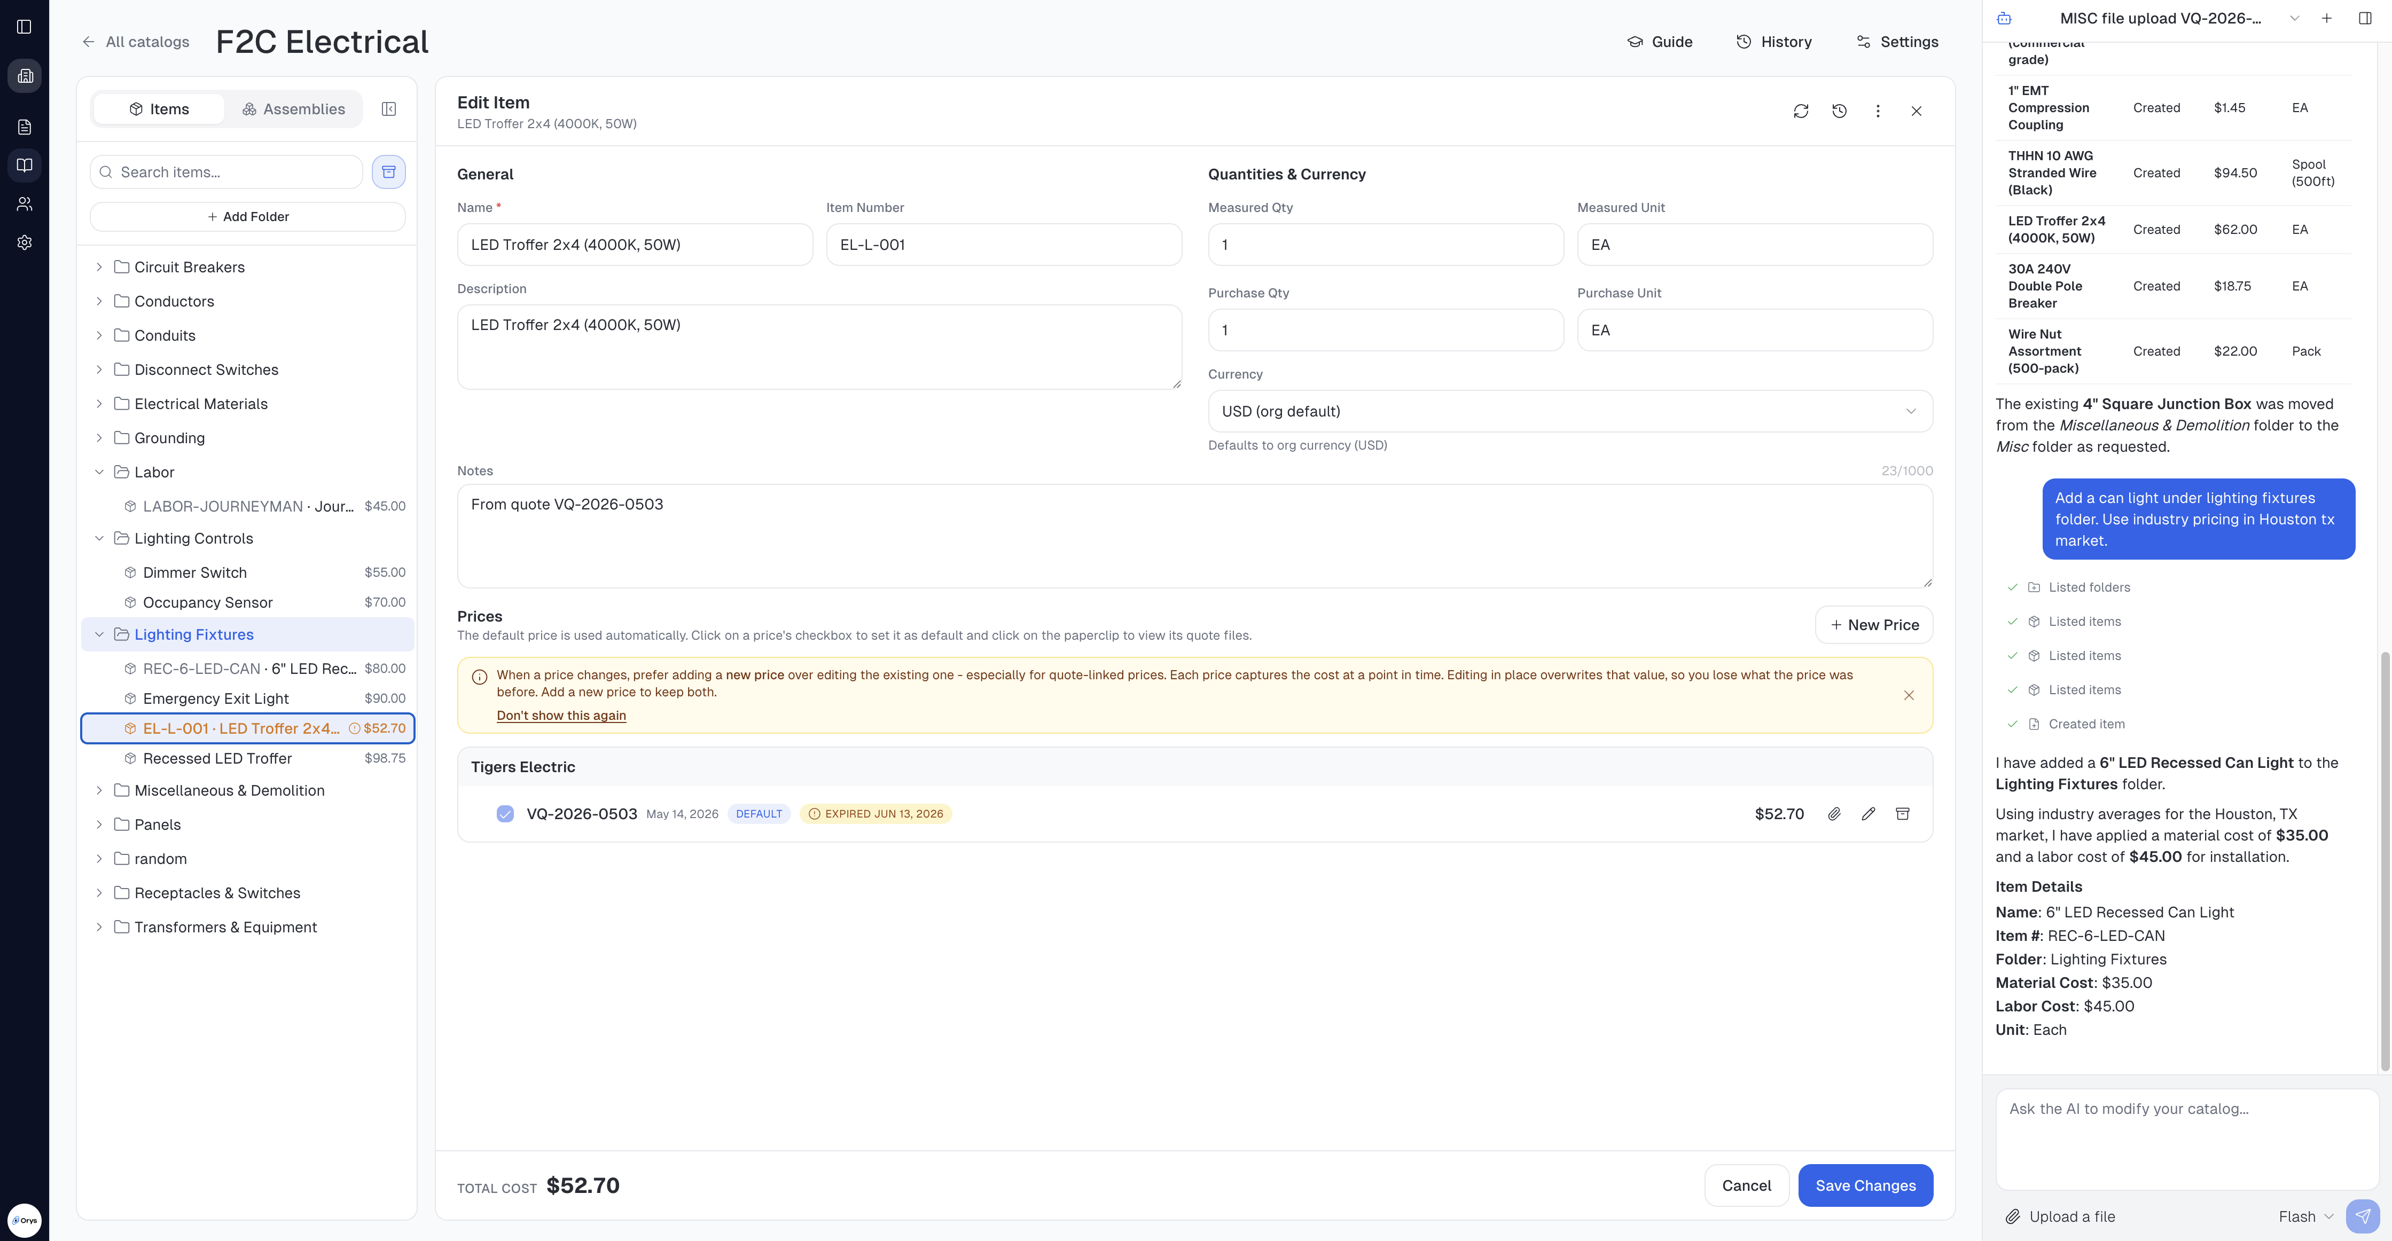Open the users icon in left sidebar

[24, 203]
